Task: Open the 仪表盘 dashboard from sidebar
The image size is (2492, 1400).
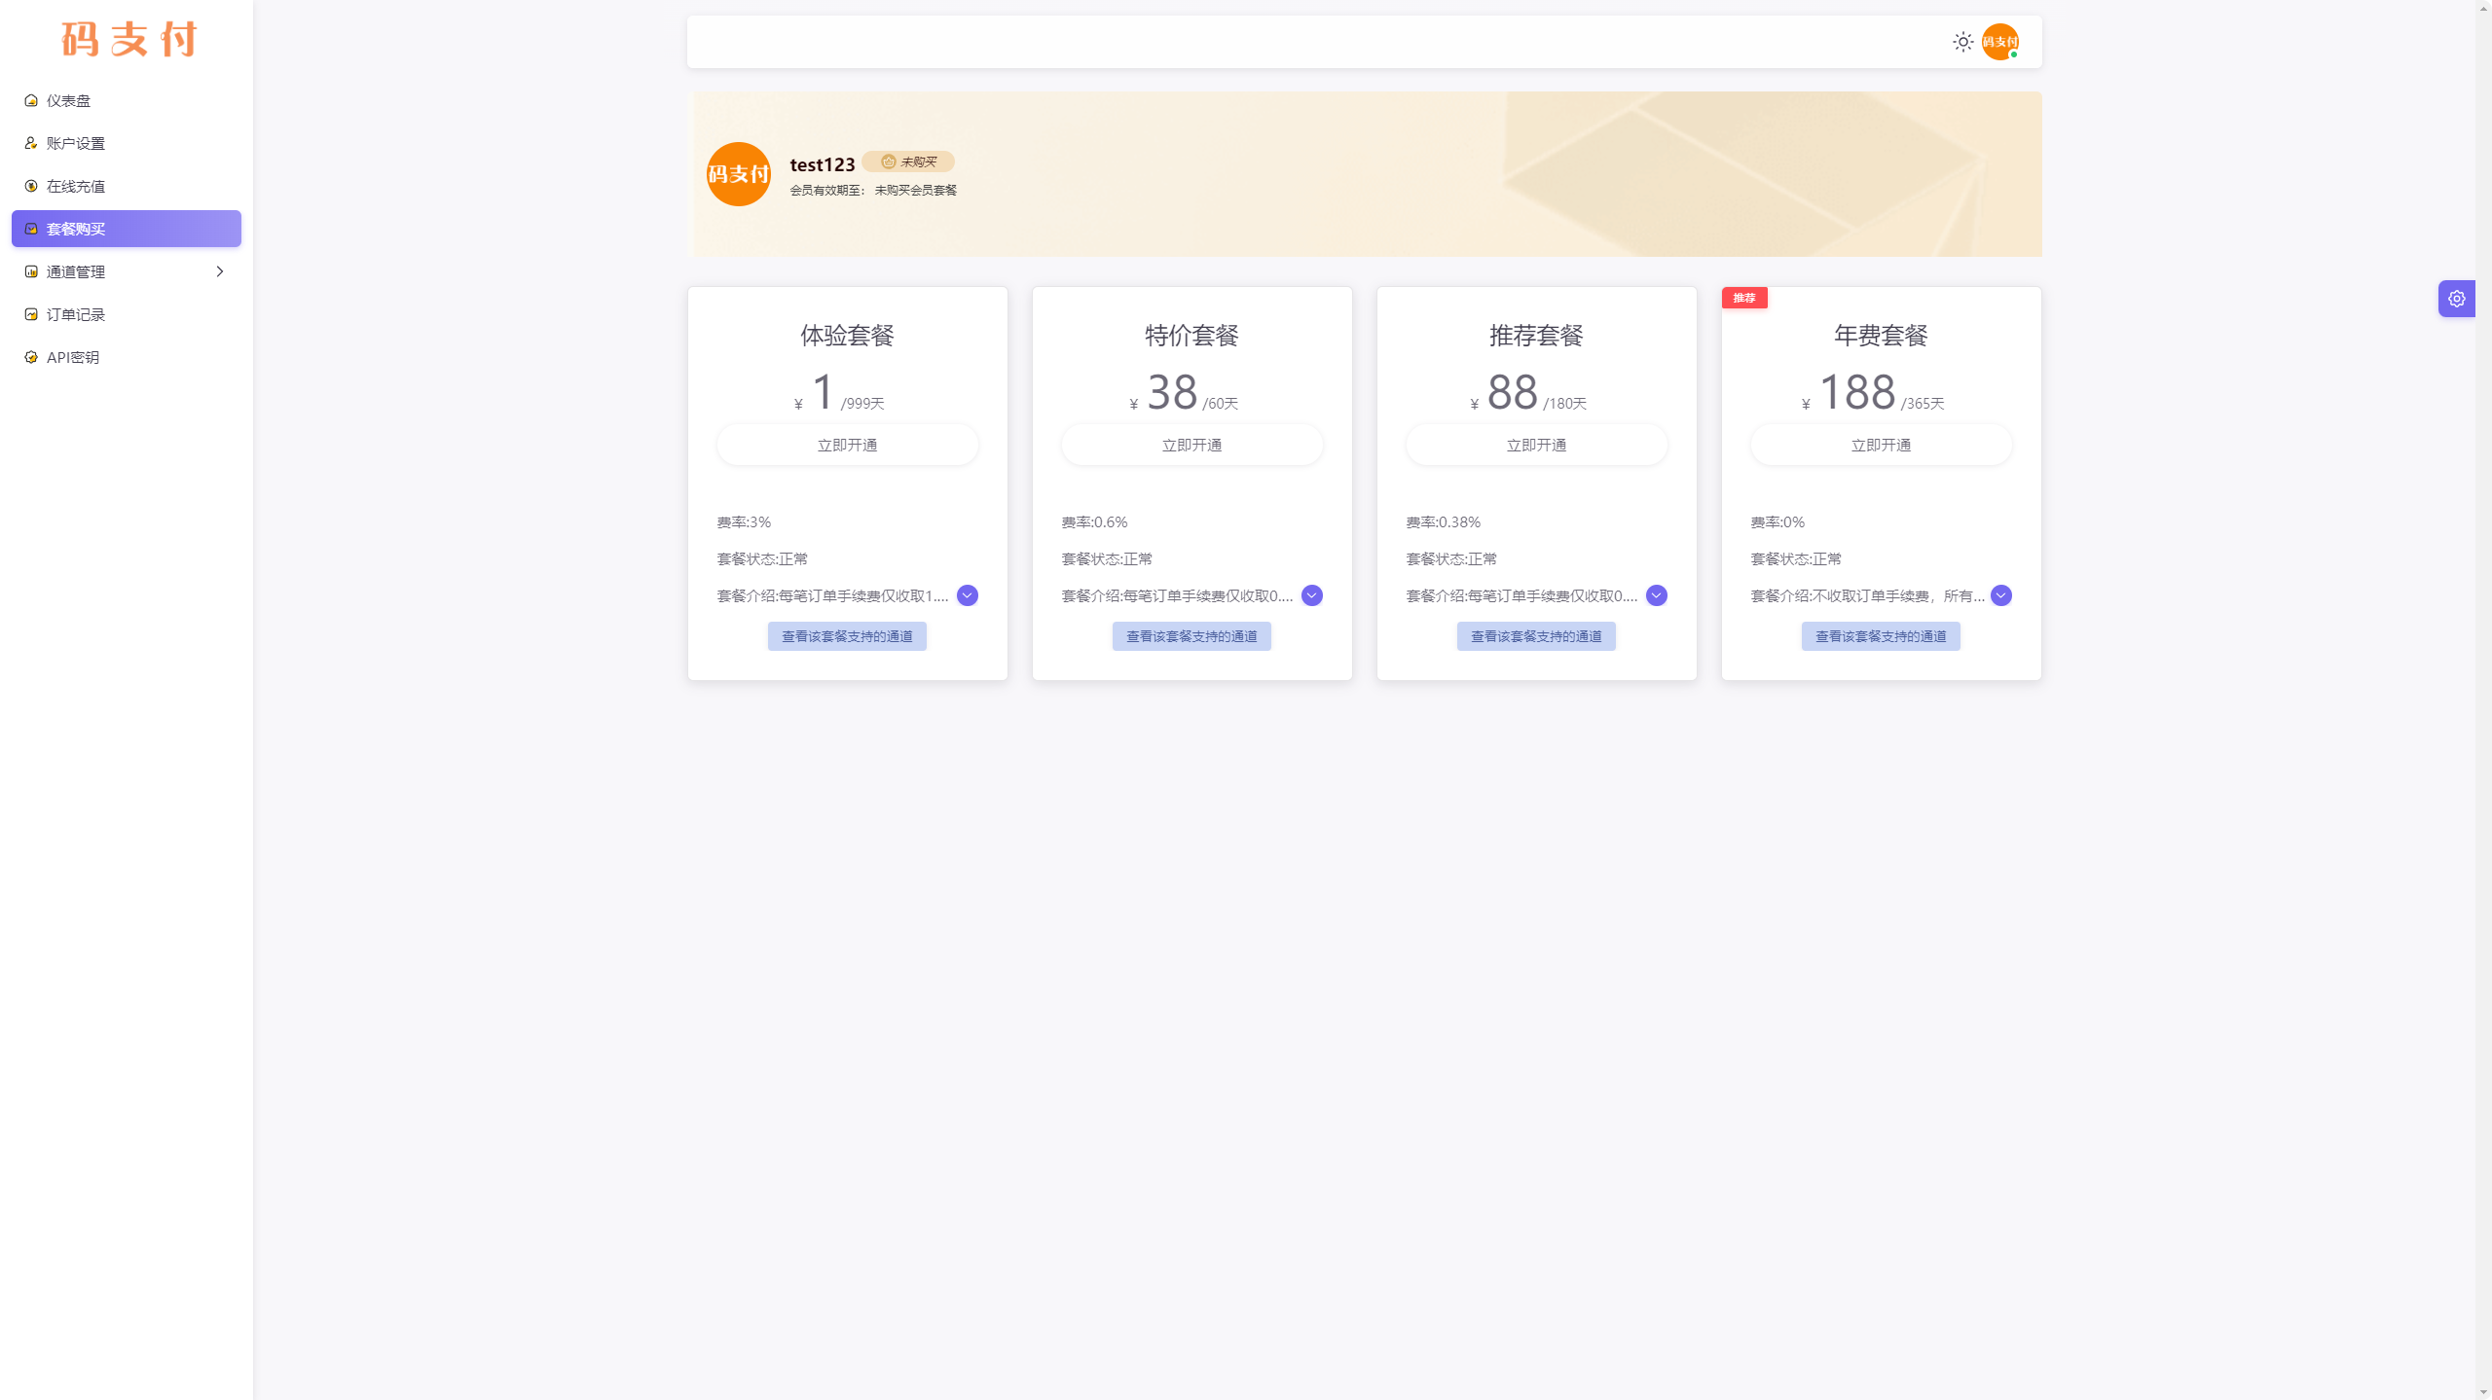Action: (69, 100)
